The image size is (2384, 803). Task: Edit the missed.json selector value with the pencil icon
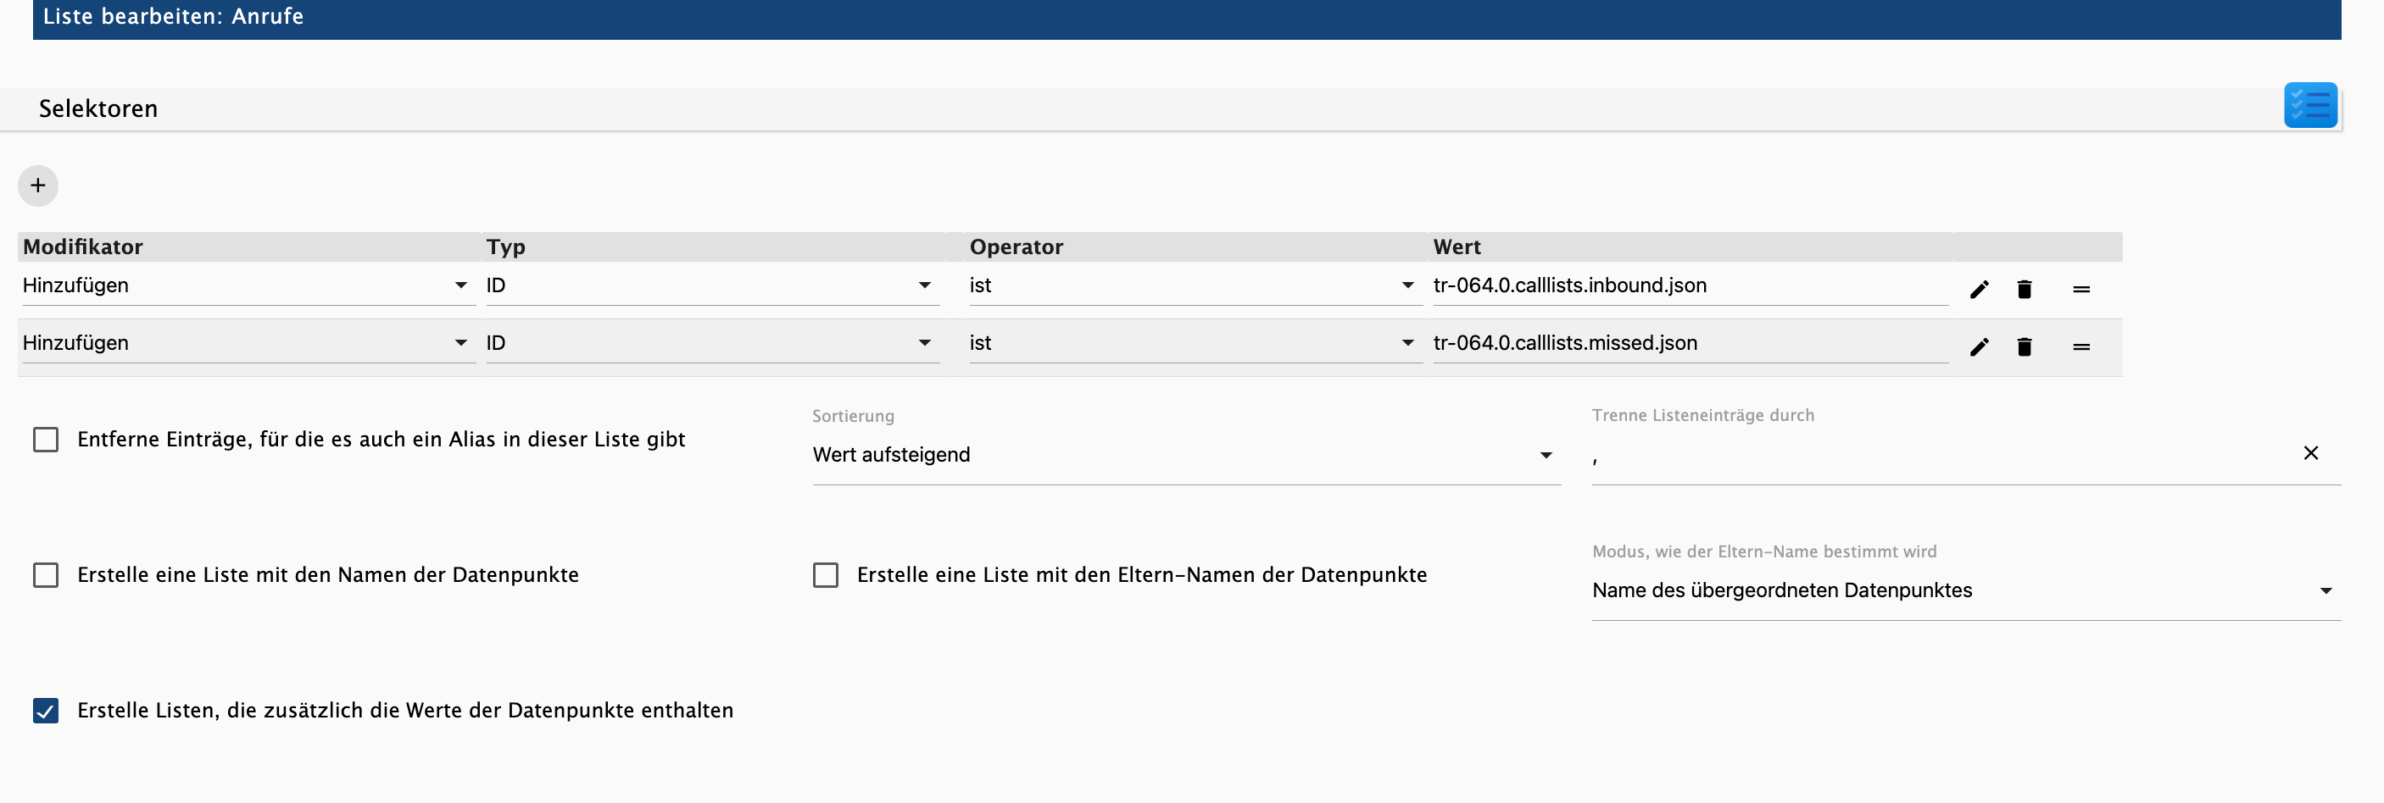(1979, 347)
